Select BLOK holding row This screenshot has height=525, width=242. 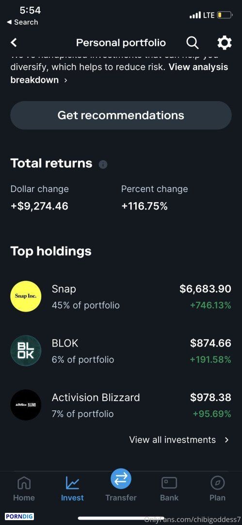click(121, 350)
